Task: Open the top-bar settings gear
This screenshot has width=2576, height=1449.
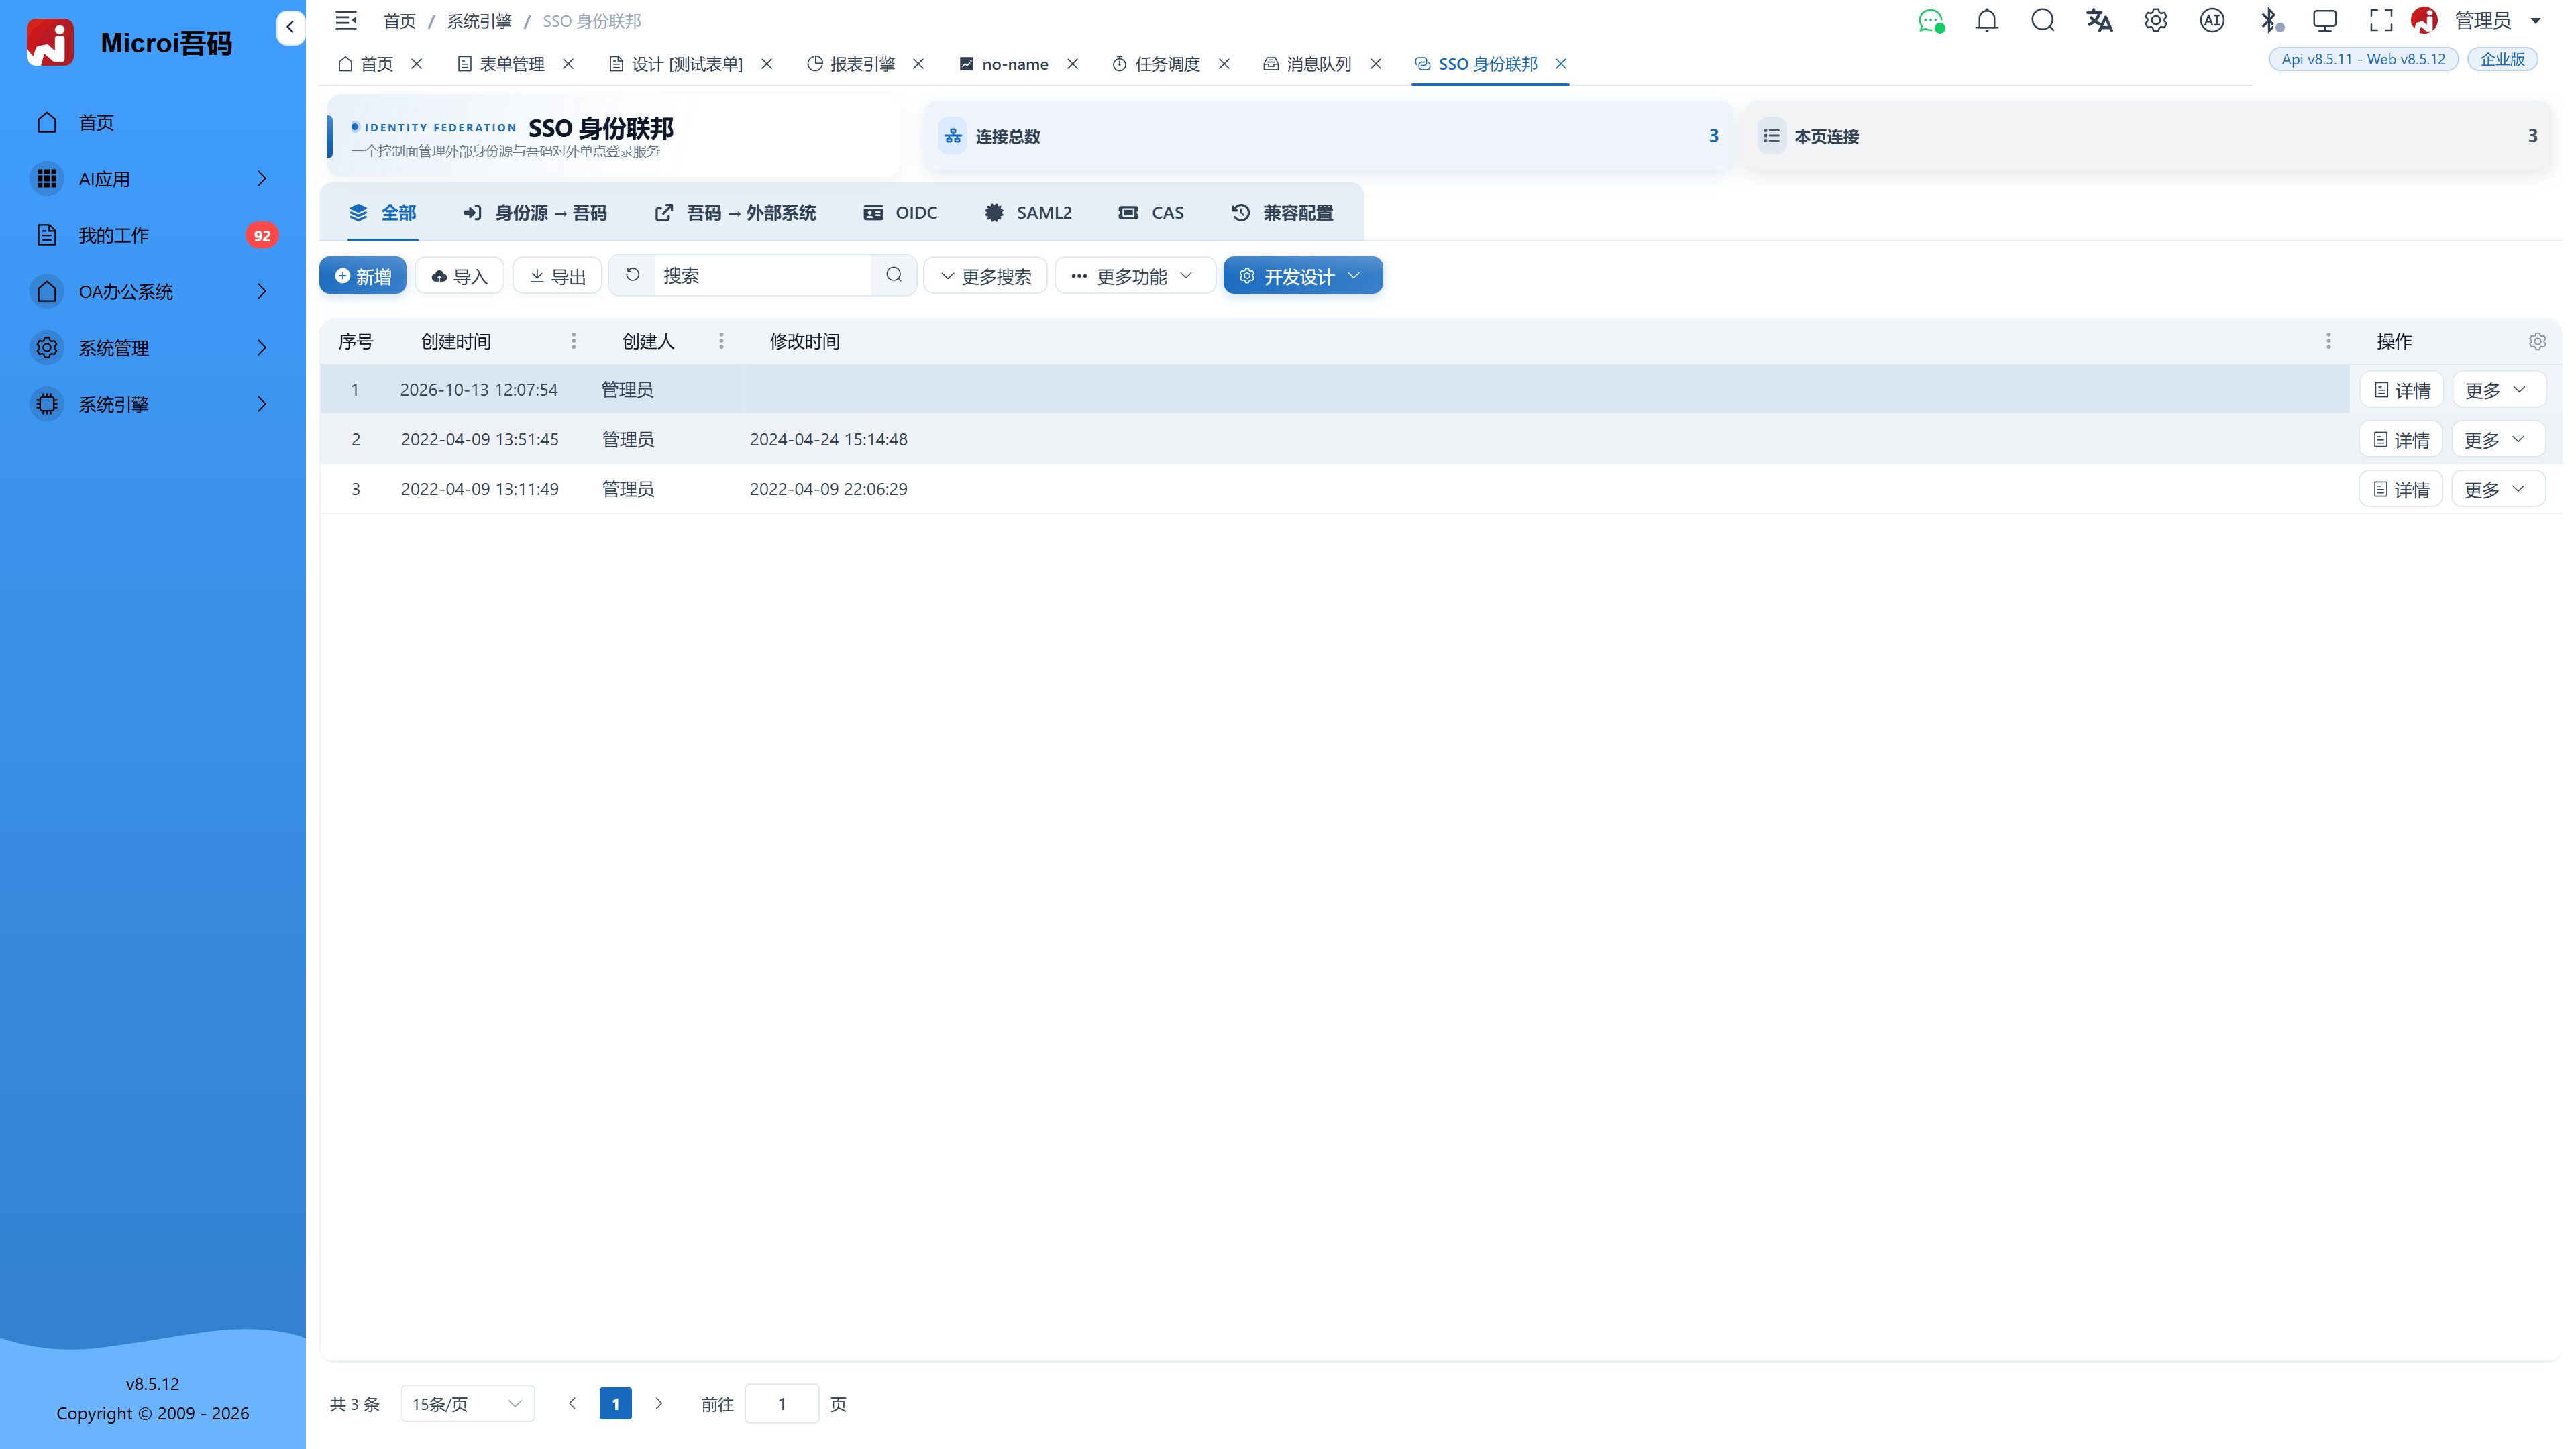Action: (2156, 20)
